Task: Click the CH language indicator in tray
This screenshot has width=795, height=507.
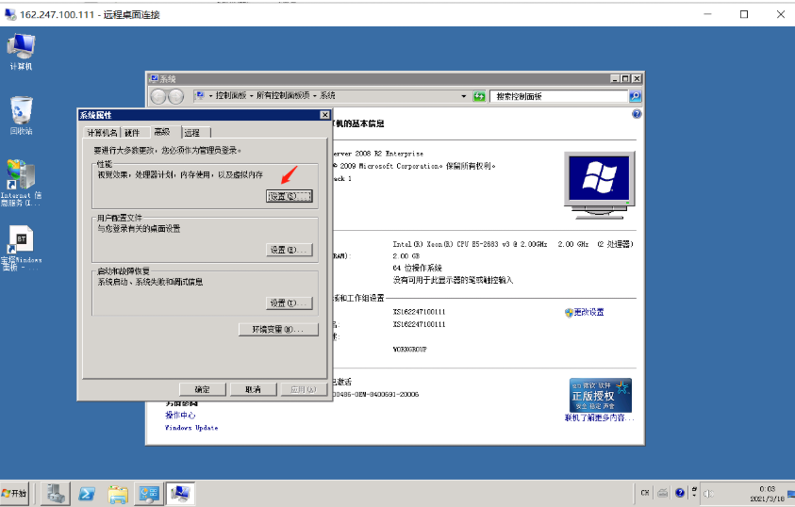Action: (645, 493)
